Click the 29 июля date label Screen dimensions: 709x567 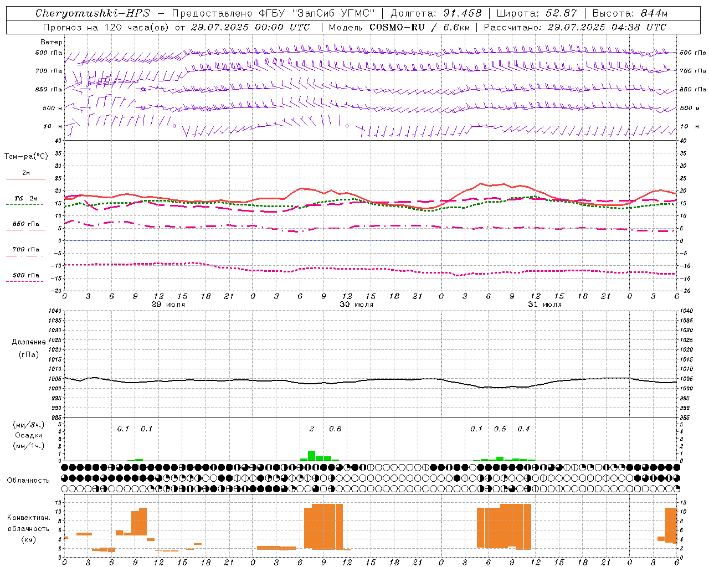click(x=168, y=305)
